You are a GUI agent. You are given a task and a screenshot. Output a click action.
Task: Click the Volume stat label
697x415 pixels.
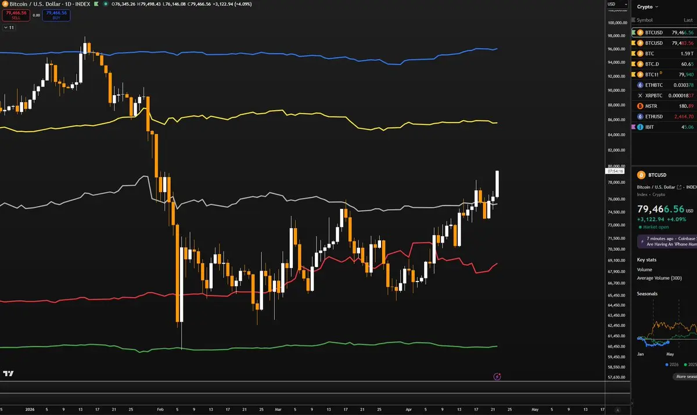[645, 269]
